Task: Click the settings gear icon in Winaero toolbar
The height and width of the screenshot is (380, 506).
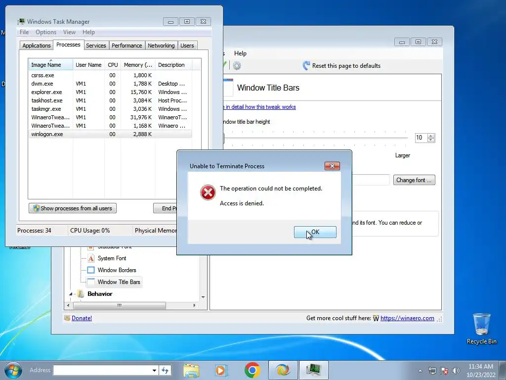Action: click(237, 66)
